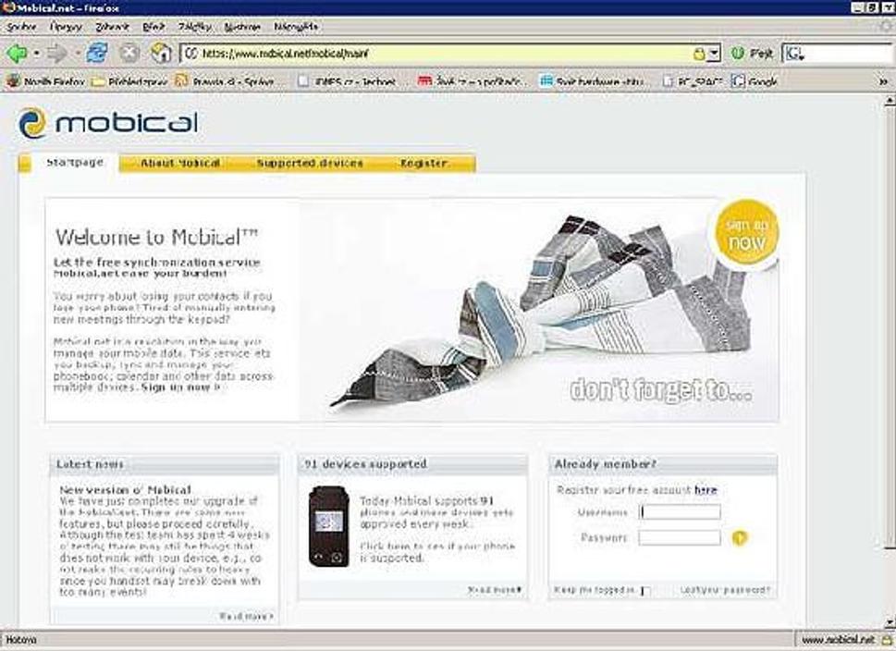Click the padlock icon in the status bar
Image resolution: width=896 pixels, height=651 pixels.
[x=886, y=640]
